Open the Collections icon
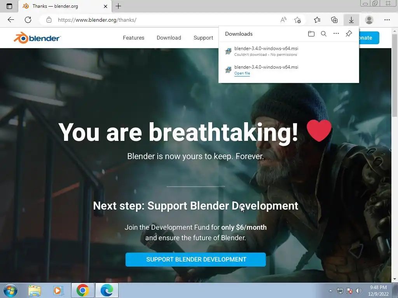 click(334, 20)
